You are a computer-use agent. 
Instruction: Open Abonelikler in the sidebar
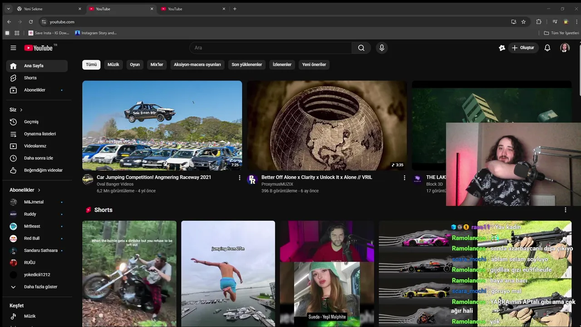pos(37,90)
